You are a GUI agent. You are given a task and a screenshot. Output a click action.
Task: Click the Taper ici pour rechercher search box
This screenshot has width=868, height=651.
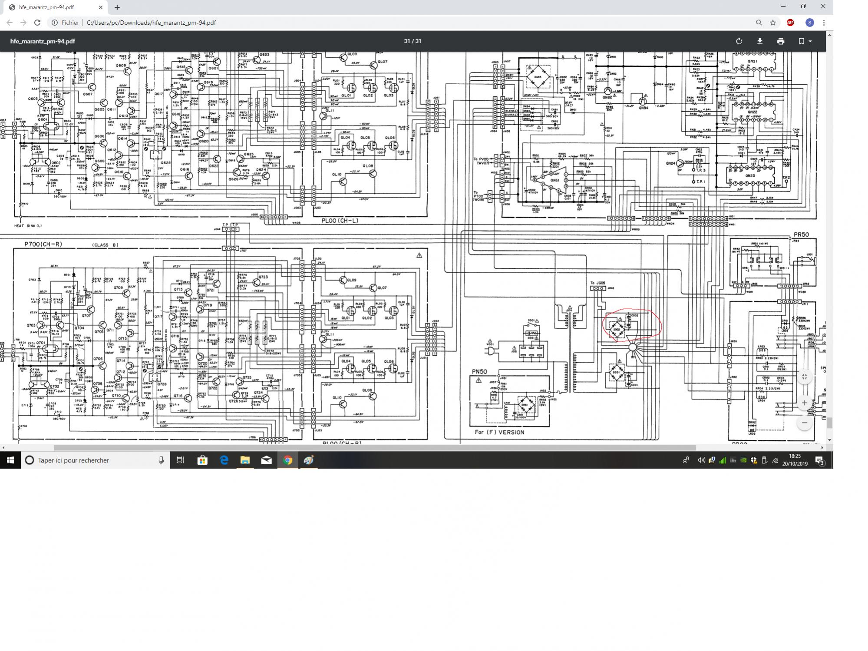point(96,460)
